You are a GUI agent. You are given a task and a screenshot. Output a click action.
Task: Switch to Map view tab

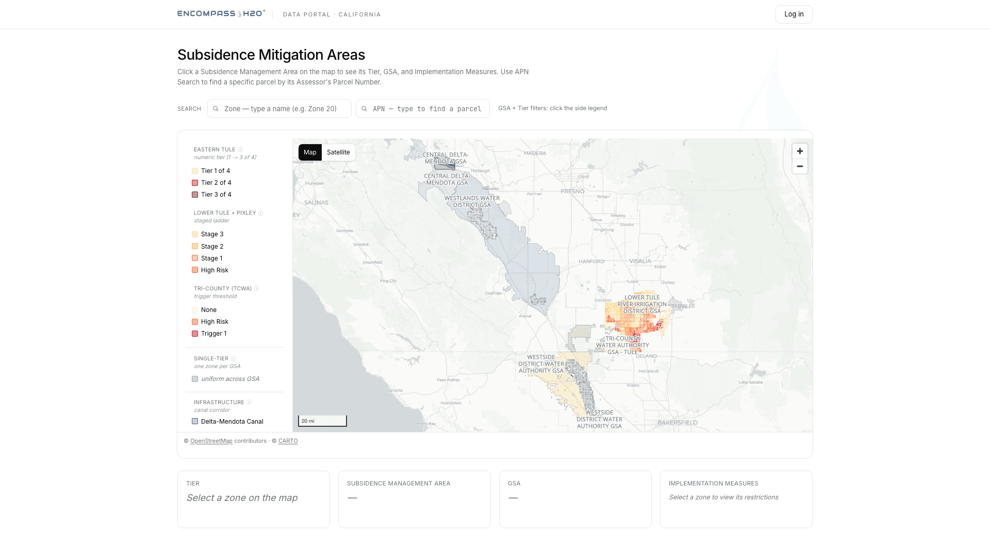(x=310, y=152)
